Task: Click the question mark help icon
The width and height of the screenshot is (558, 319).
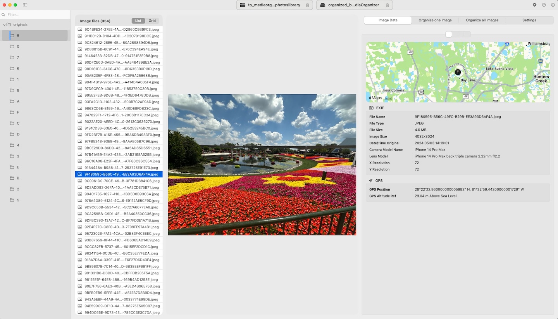Action: pos(544,5)
